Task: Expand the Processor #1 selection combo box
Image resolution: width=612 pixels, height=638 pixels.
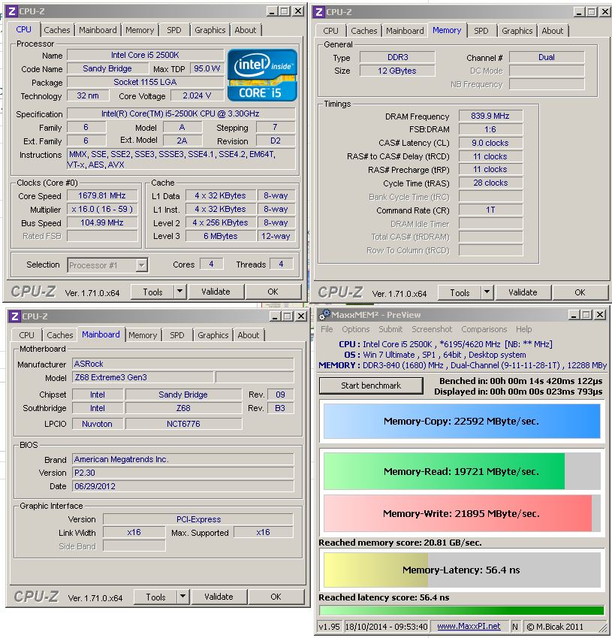Action: click(141, 265)
